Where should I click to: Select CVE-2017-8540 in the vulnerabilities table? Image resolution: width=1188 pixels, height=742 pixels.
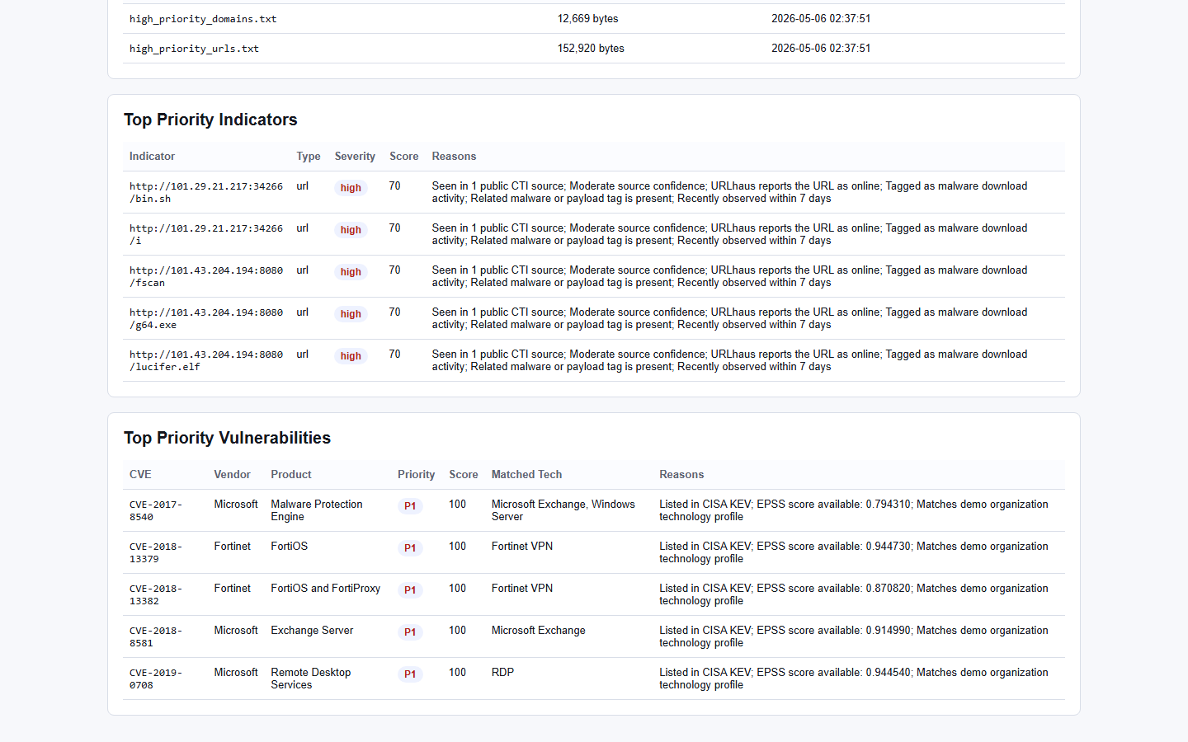click(x=156, y=510)
